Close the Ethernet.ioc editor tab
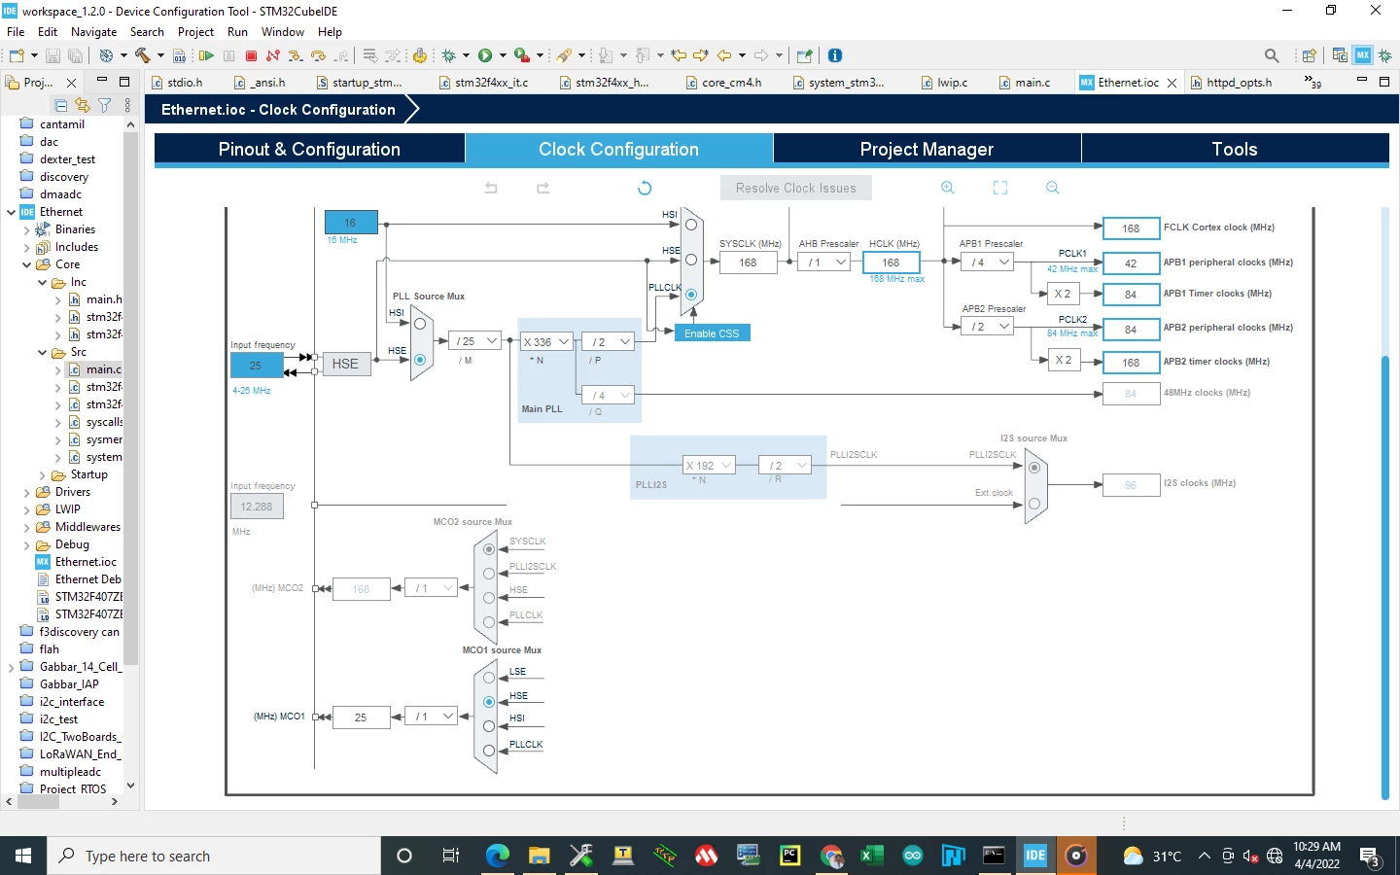1400x875 pixels. click(x=1172, y=84)
